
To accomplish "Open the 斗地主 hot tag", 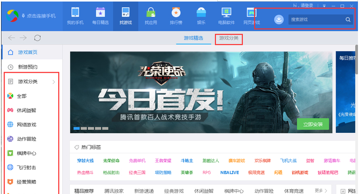I will click(187, 160).
